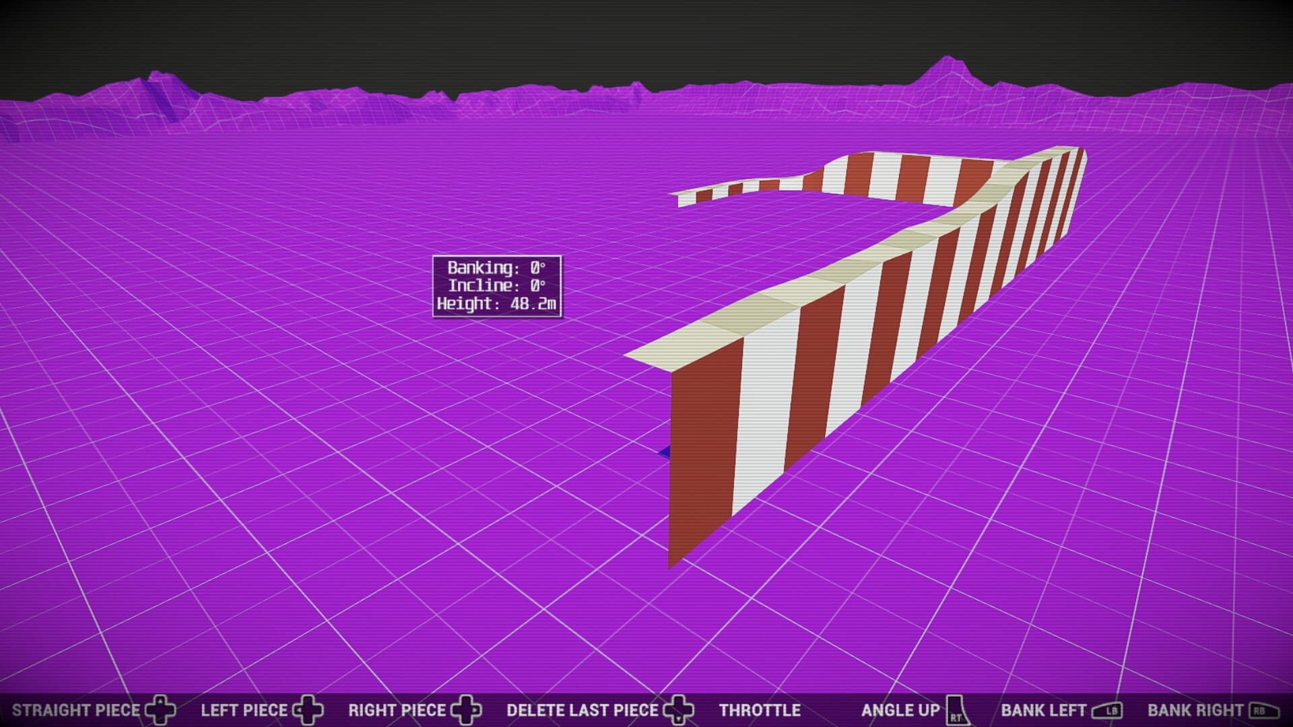The height and width of the screenshot is (727, 1293).
Task: Click the Banking: 0° readout
Action: 496,268
